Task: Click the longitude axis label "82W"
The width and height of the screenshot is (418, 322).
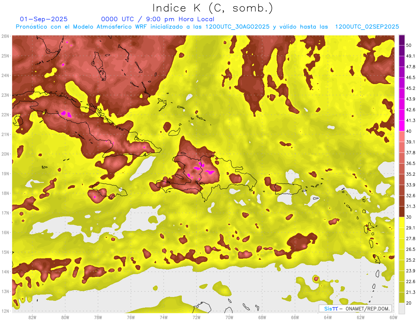Action: click(x=32, y=317)
